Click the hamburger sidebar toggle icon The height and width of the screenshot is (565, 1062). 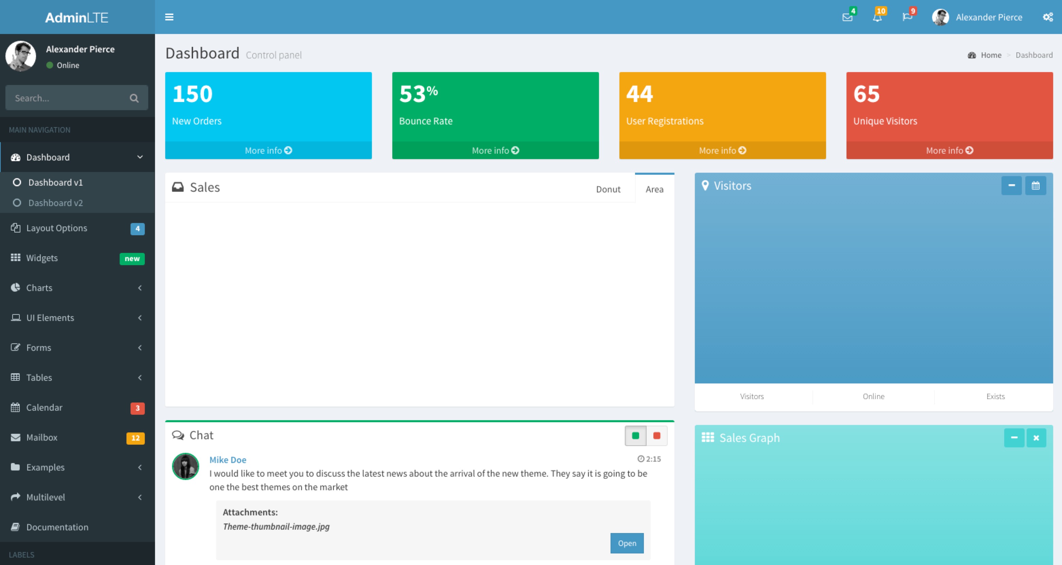pos(169,17)
